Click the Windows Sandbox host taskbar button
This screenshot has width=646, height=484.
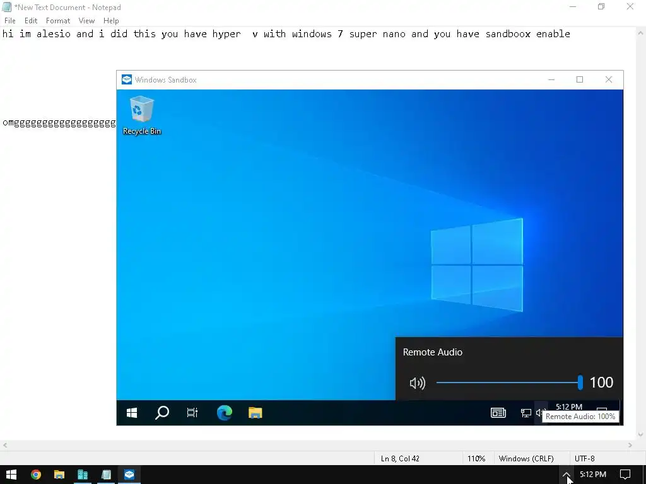point(129,475)
